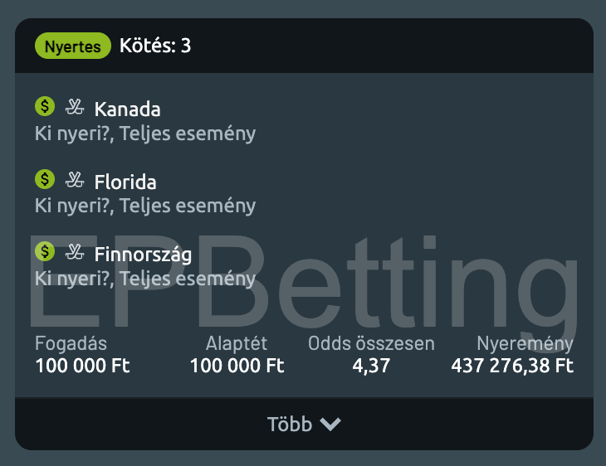Click the Több label to show more
The image size is (606, 466).
[290, 425]
